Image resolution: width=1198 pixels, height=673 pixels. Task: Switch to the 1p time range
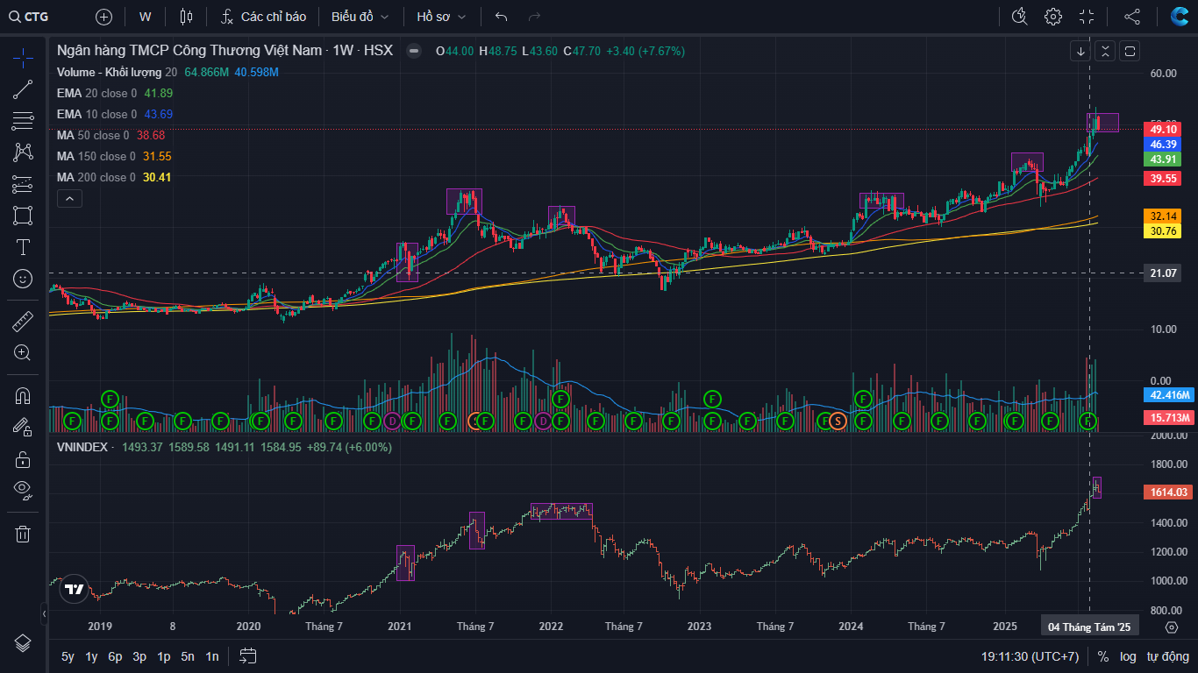tap(163, 656)
